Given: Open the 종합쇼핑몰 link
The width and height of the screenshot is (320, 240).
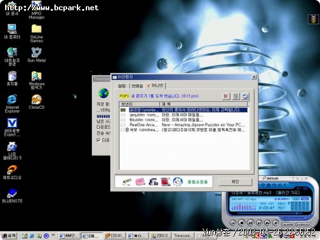Looking at the screenshot, I should point(198,182).
